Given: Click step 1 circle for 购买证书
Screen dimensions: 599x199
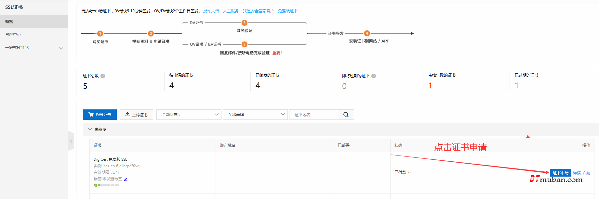Looking at the screenshot, I should pos(100,33).
